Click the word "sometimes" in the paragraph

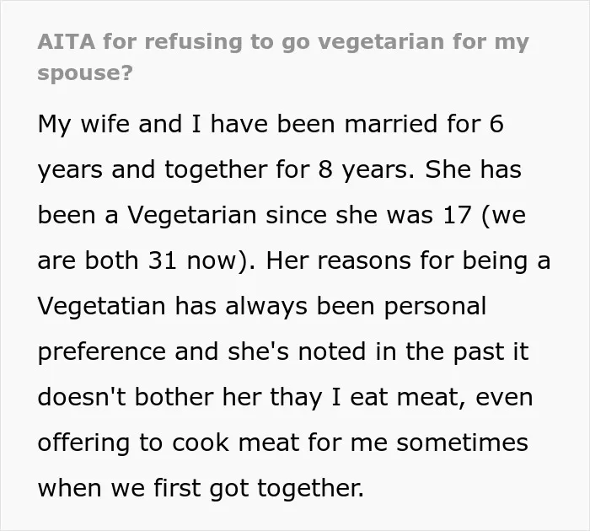tap(462, 443)
